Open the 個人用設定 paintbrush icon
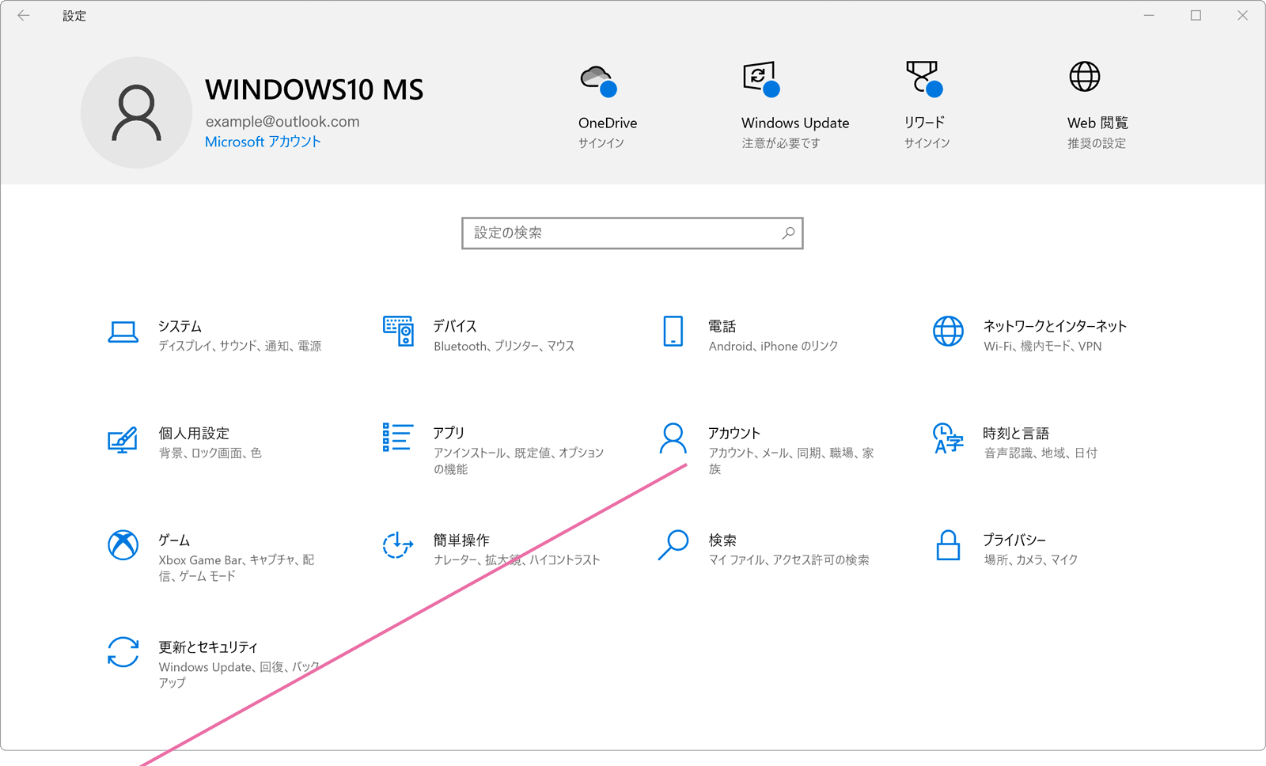 pos(123,440)
